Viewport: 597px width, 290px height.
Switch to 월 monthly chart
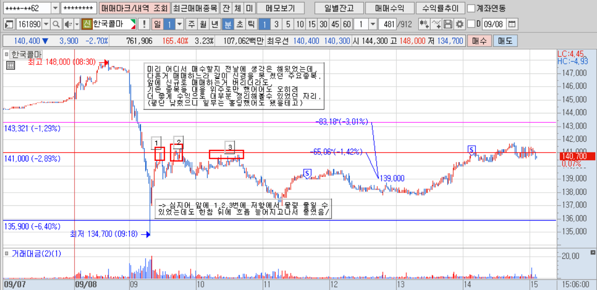click(203, 24)
